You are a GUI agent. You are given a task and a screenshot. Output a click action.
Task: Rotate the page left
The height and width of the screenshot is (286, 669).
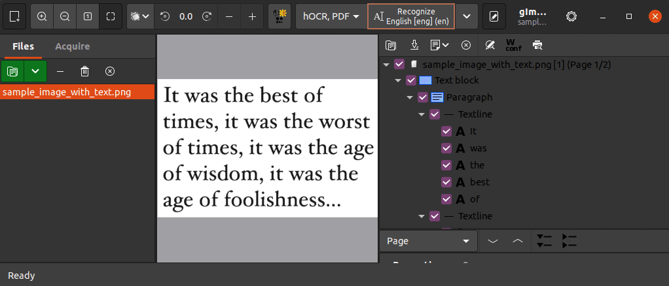(165, 16)
